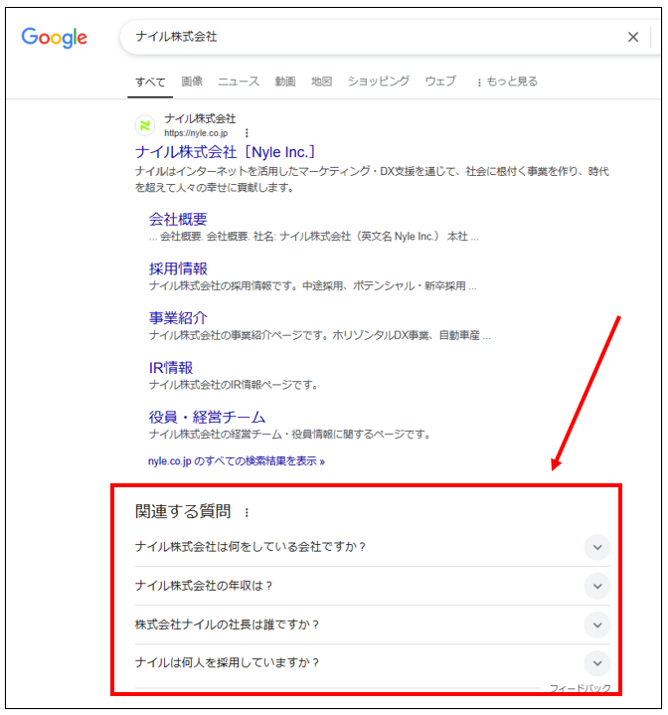The width and height of the screenshot is (668, 715).
Task: Click the site name ナイル株式会社 above the URL
Action: tap(200, 119)
